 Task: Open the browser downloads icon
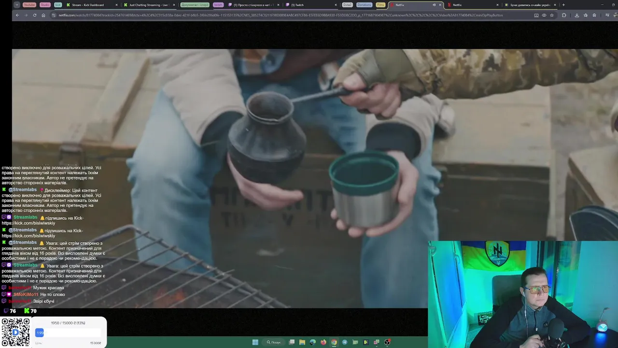[577, 15]
